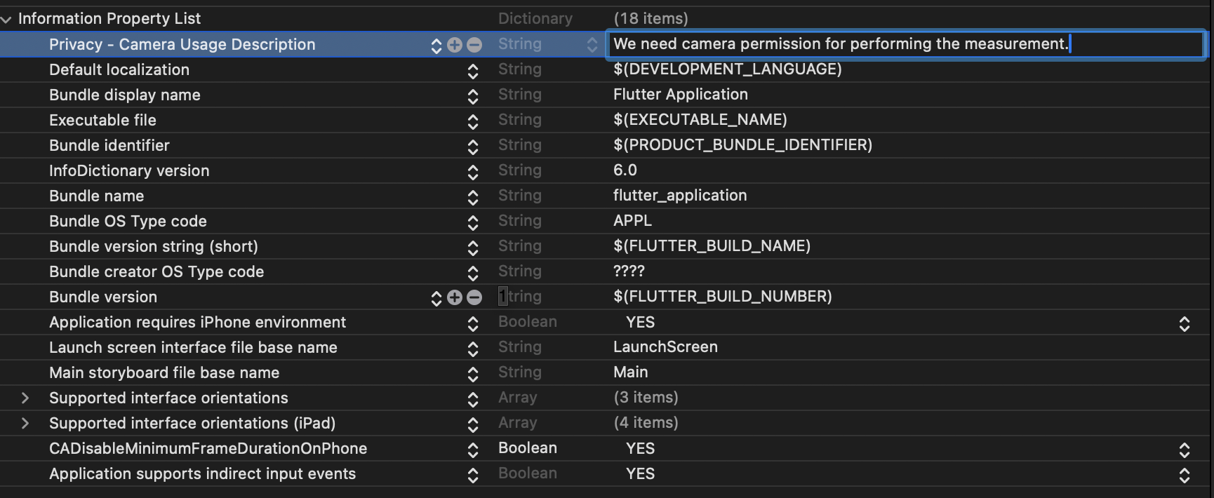
Task: Toggle Application requires iPhone environment value stepper
Action: point(1185,323)
